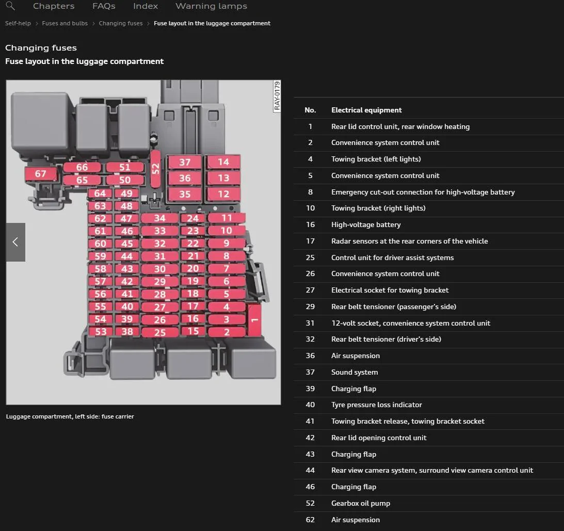Click the Fuses and bulbs breadcrumb
Image resolution: width=564 pixels, height=531 pixels.
tap(65, 23)
